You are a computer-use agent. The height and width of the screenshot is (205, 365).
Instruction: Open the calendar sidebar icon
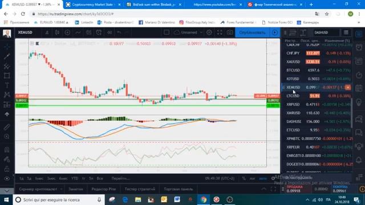(x=359, y=88)
